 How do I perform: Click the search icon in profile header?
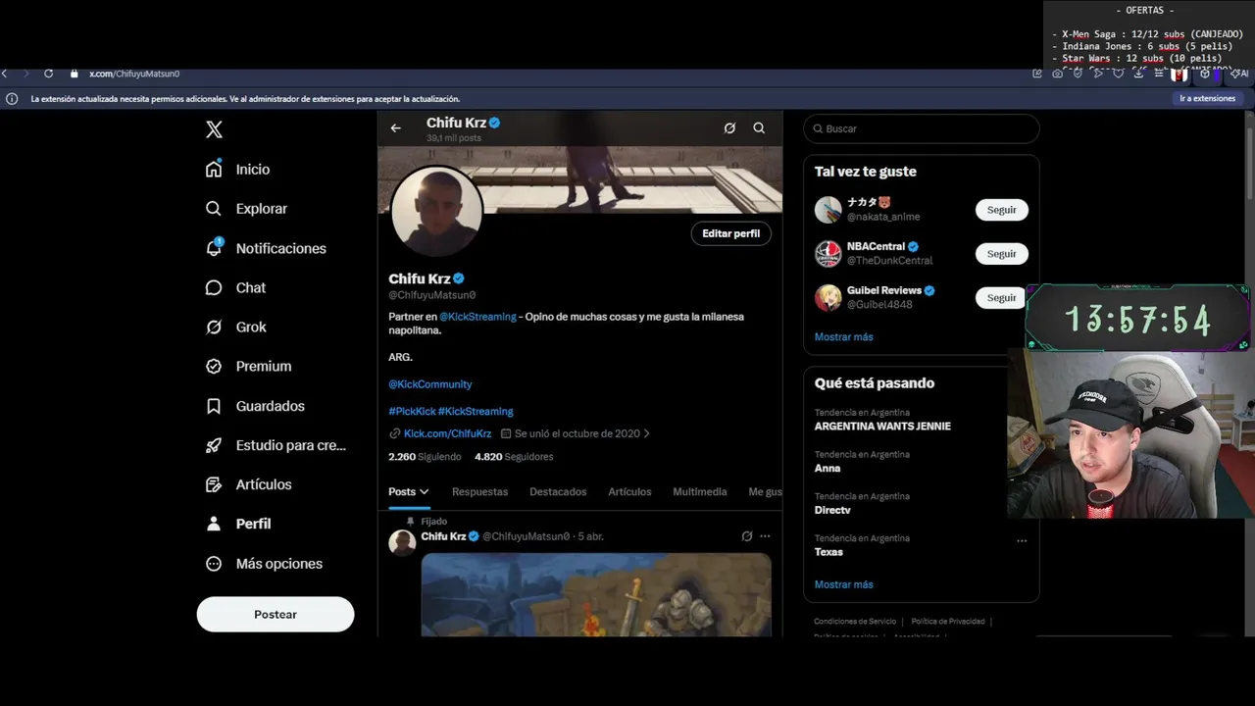tap(759, 127)
